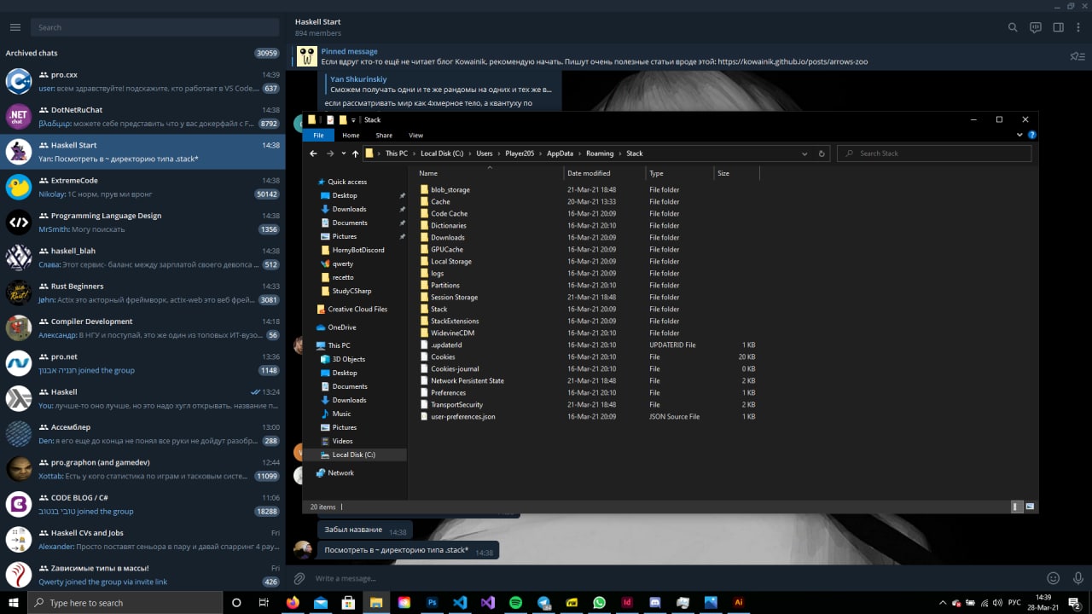Open Telegram hamburger menu
1092x614 pixels.
(x=15, y=27)
